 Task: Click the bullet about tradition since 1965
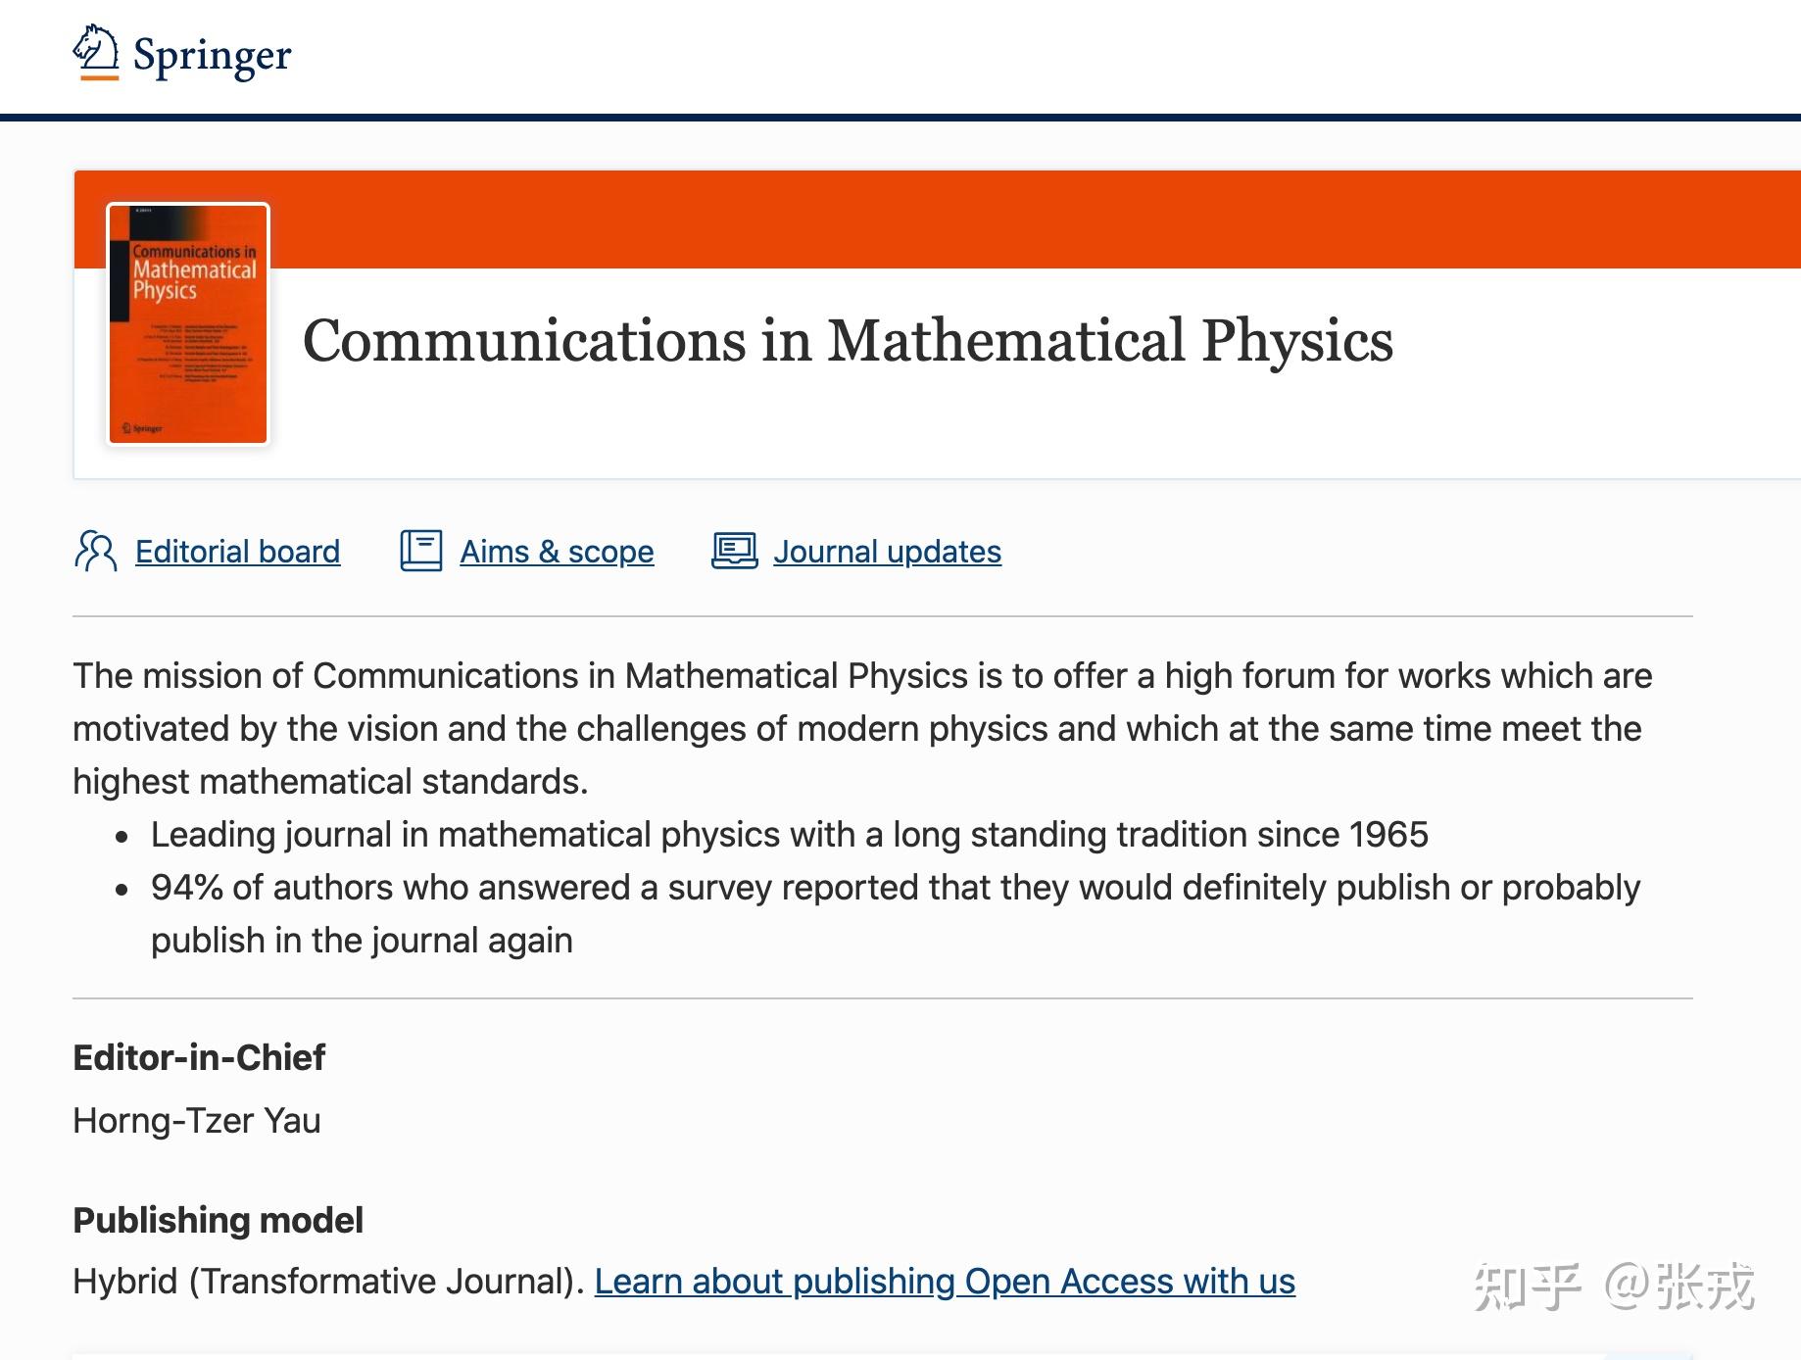click(789, 835)
